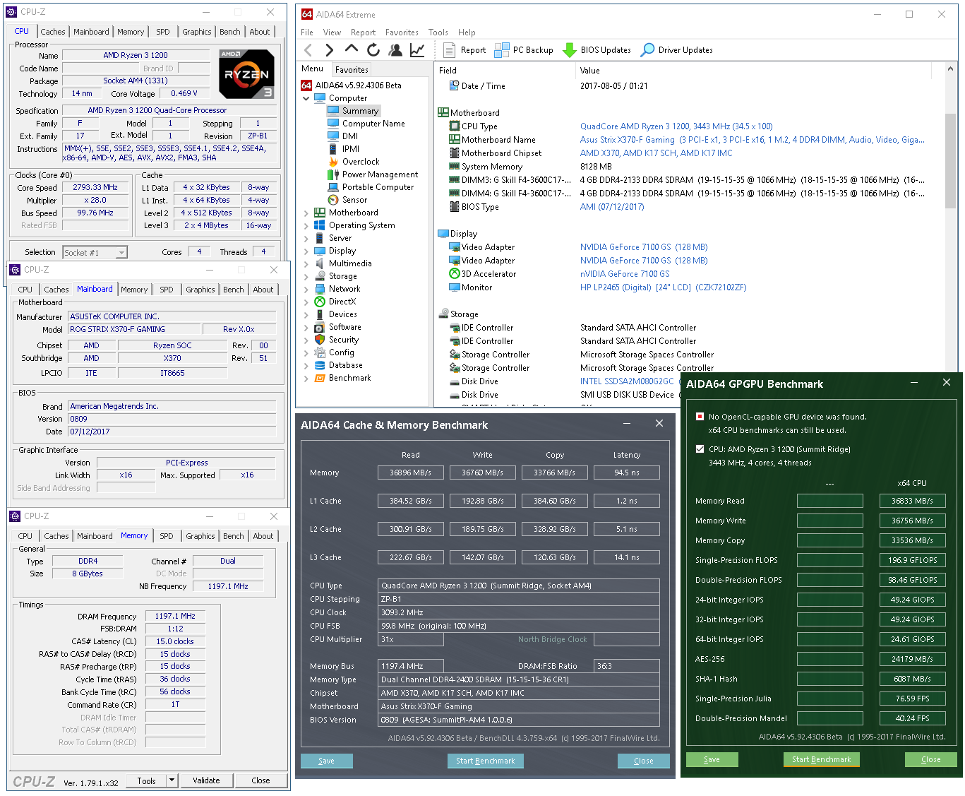Click the 3D Accelerator field icon
965x796 pixels.
[455, 274]
